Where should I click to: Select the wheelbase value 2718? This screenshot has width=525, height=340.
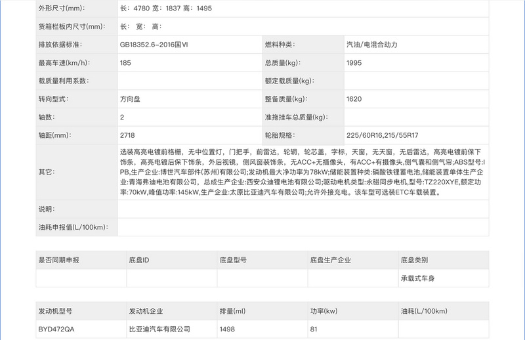coord(127,135)
